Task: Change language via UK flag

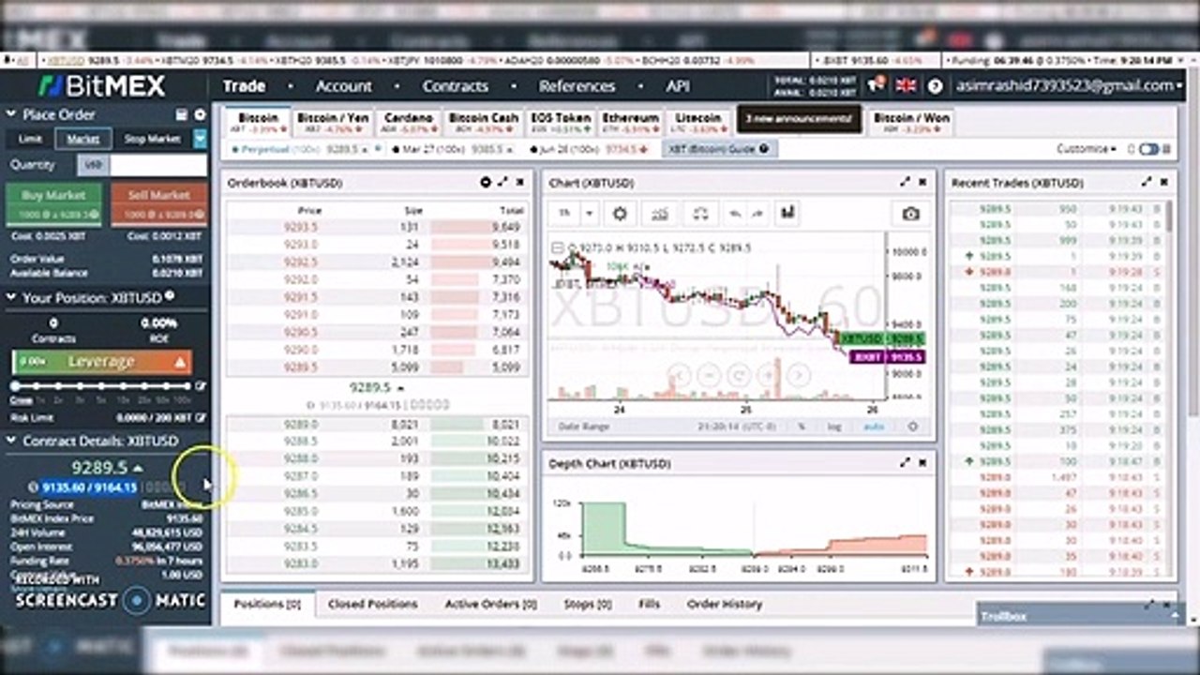Action: 906,85
